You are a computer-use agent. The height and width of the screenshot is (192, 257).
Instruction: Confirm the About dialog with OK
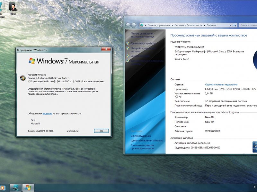click(x=101, y=131)
